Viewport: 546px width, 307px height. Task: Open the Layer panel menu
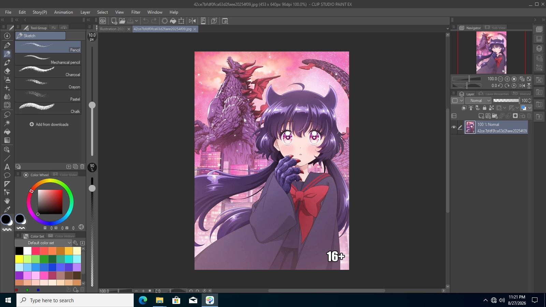[x=454, y=93]
